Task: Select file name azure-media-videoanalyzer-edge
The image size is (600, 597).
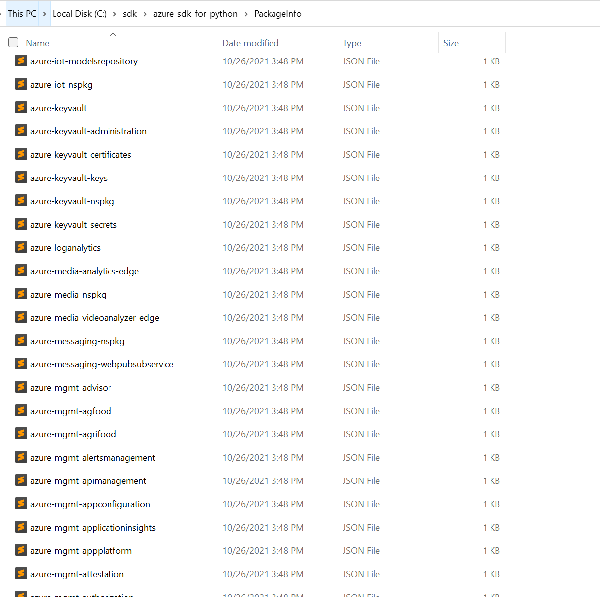Action: [95, 318]
